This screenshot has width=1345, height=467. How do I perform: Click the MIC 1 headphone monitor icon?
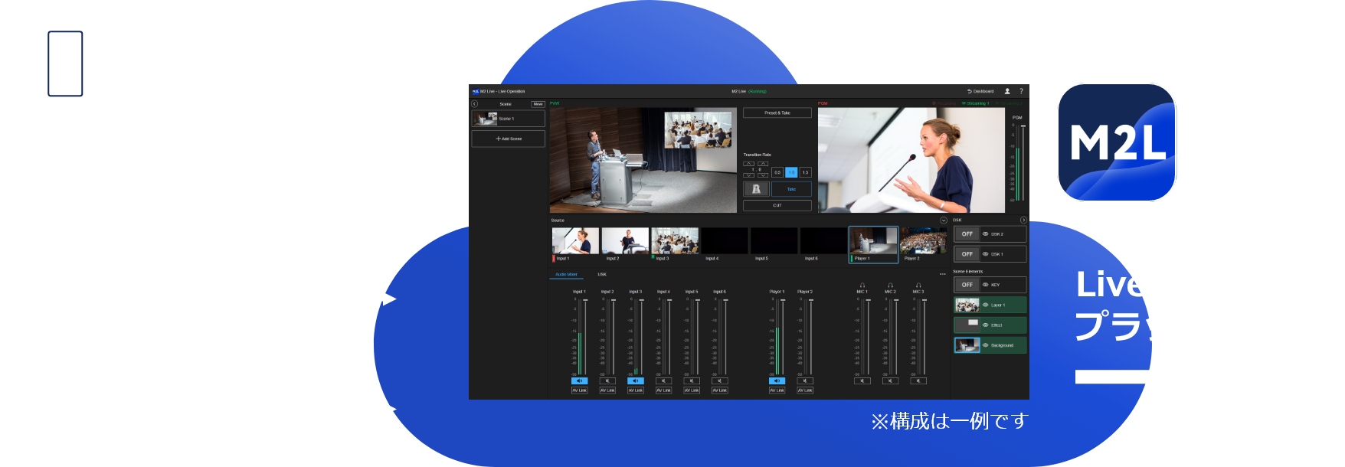click(x=862, y=286)
